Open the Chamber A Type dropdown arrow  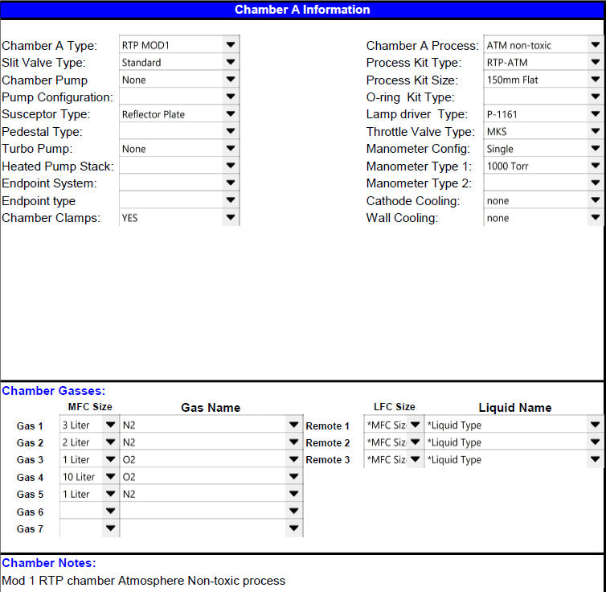pos(231,44)
